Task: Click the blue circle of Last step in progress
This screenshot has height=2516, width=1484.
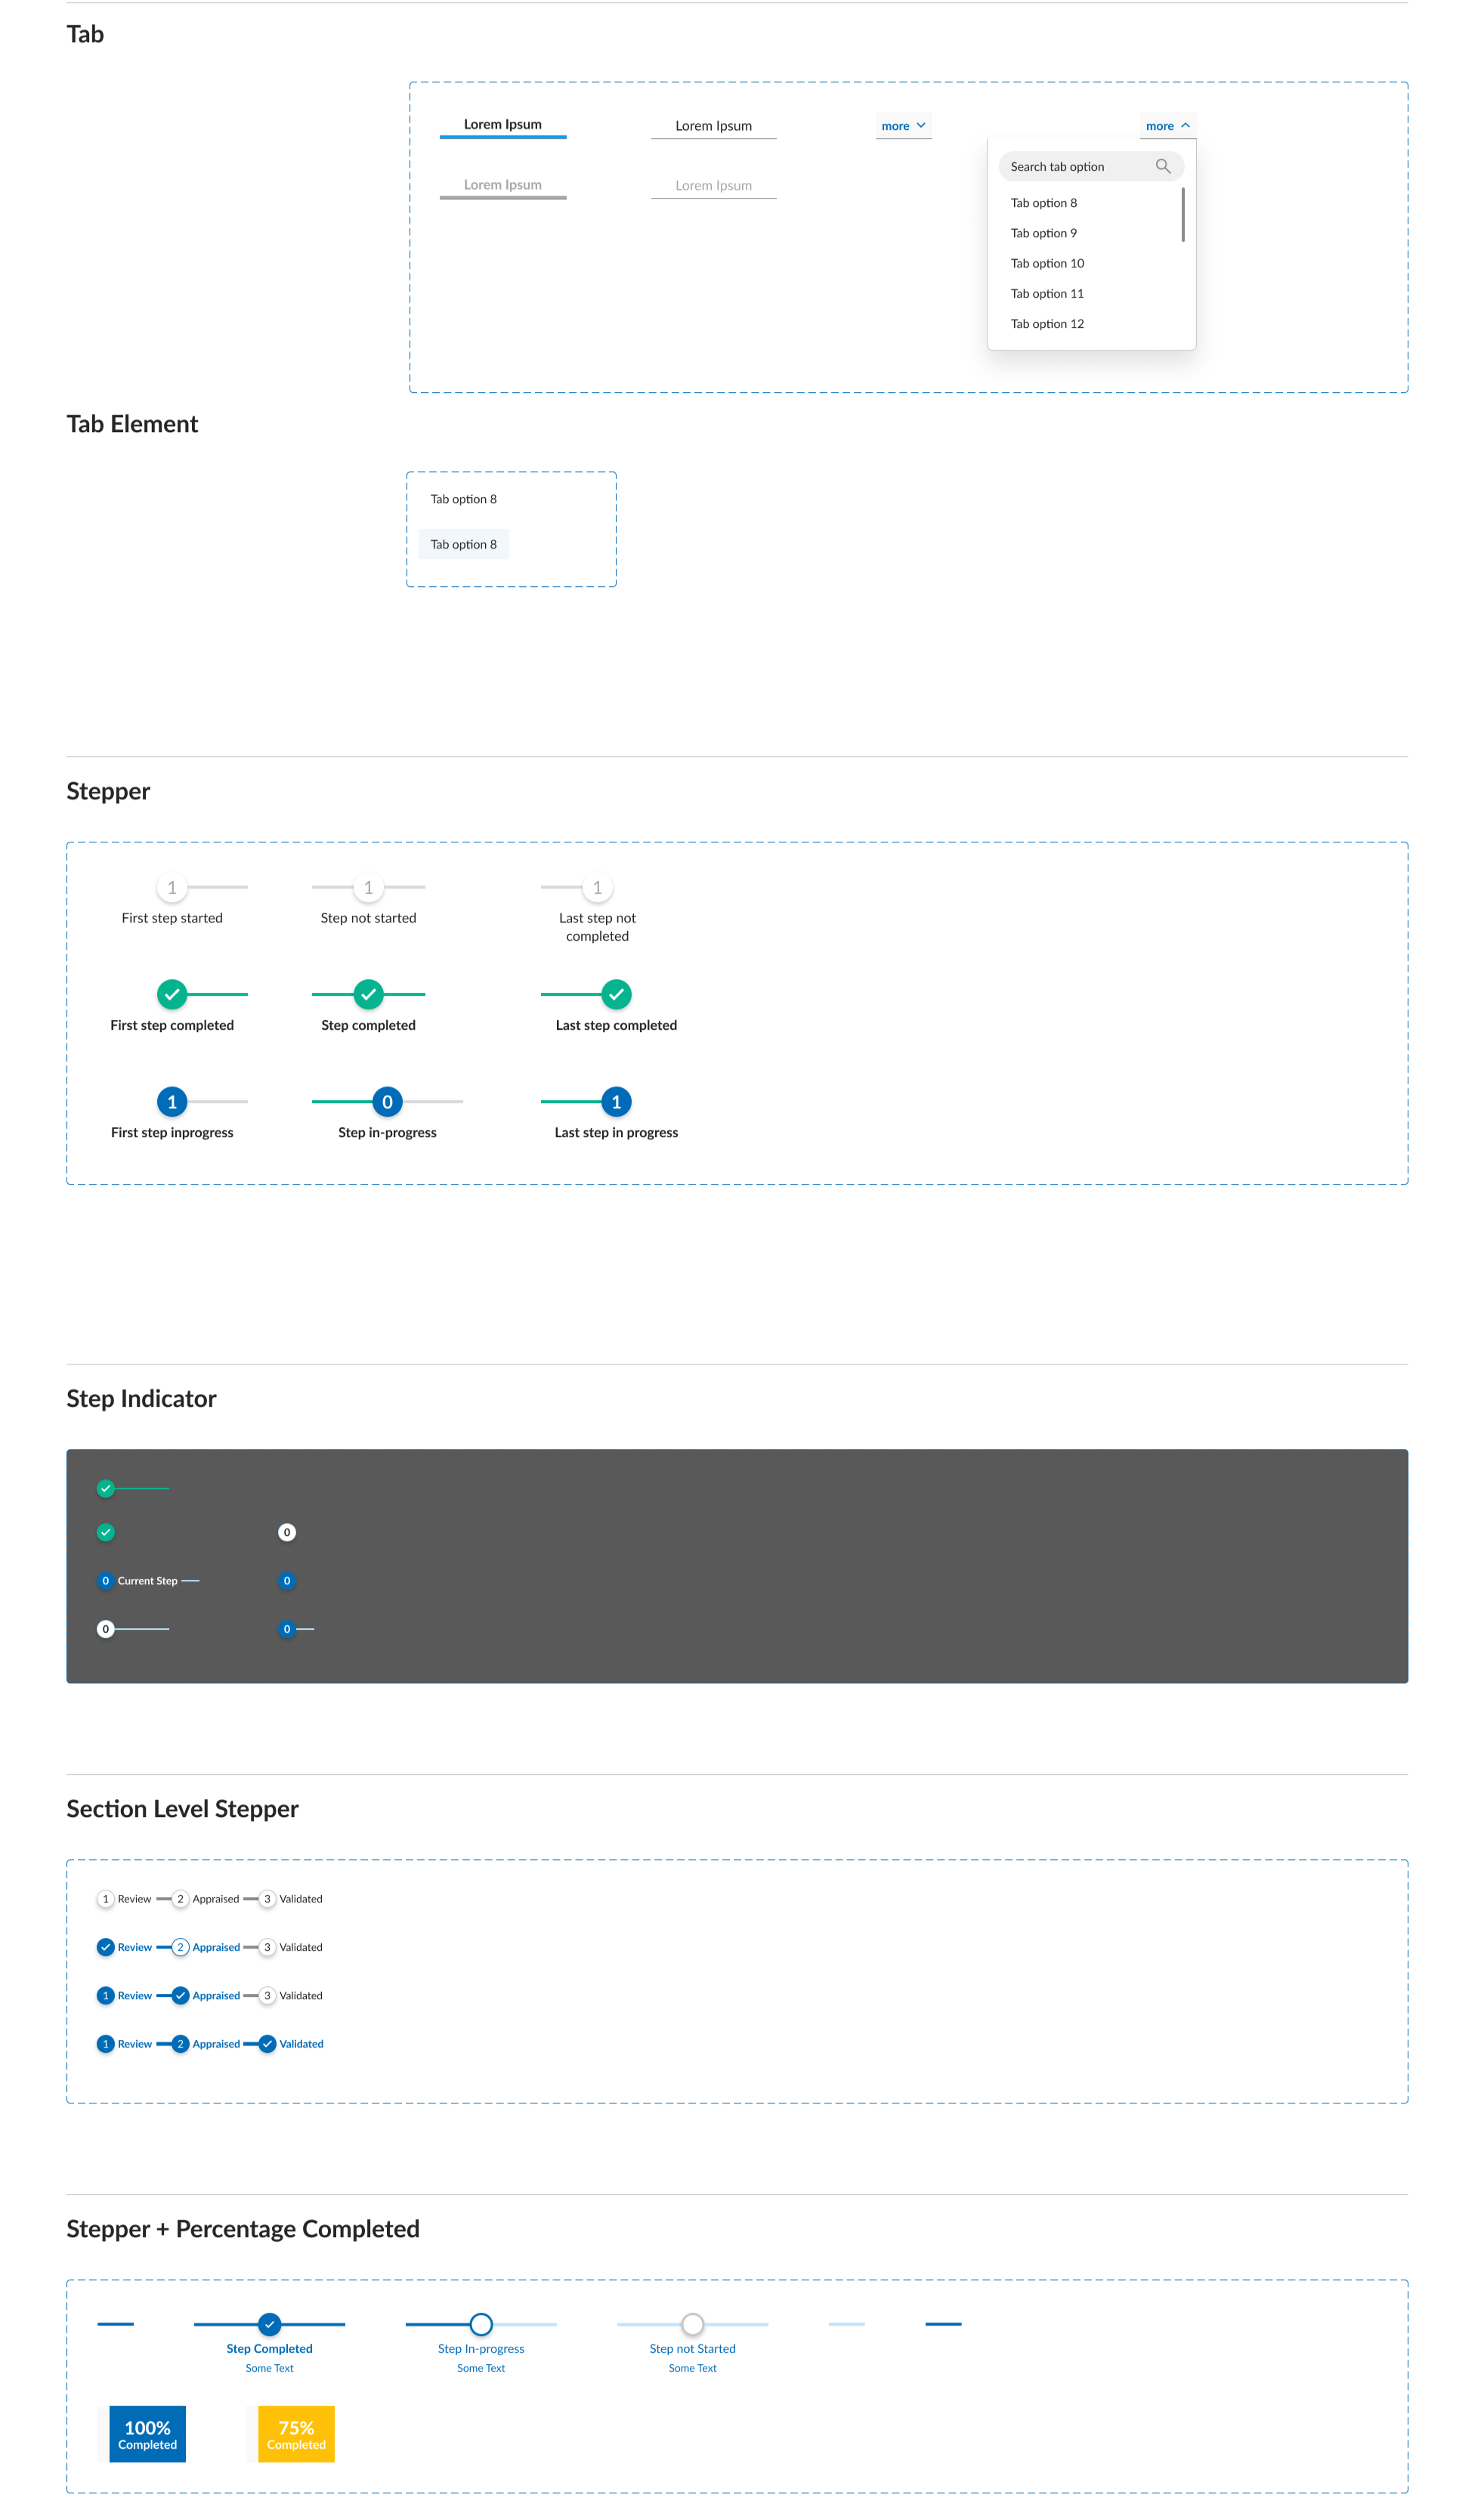Action: click(616, 1102)
